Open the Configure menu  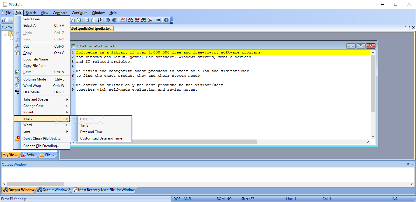point(79,13)
